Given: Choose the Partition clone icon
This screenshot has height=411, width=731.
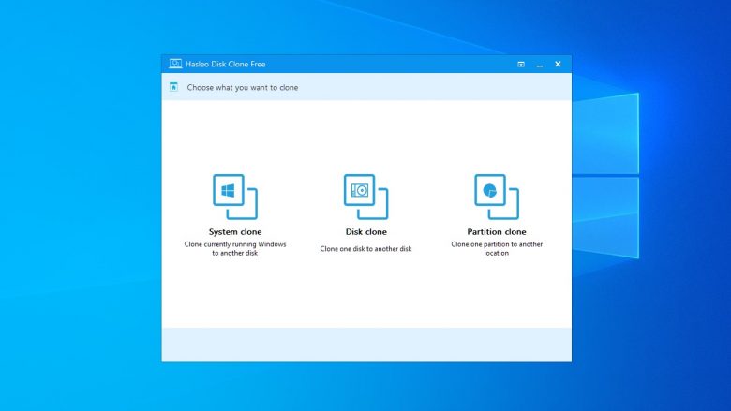Looking at the screenshot, I should [x=497, y=197].
